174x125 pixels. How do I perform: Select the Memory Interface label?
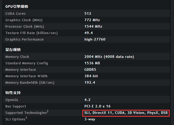tap(21, 69)
